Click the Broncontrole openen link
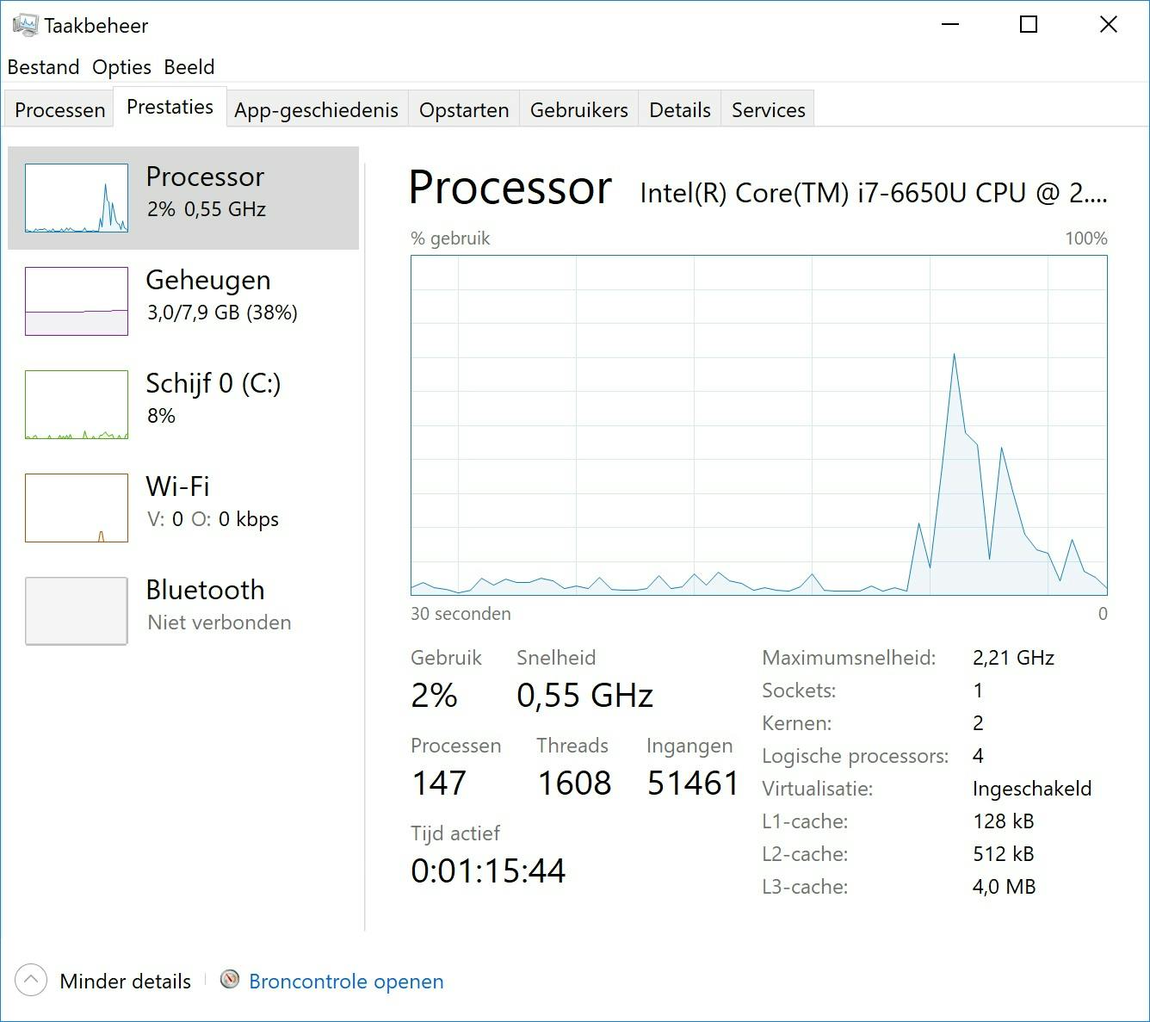The width and height of the screenshot is (1150, 1022). pos(346,982)
